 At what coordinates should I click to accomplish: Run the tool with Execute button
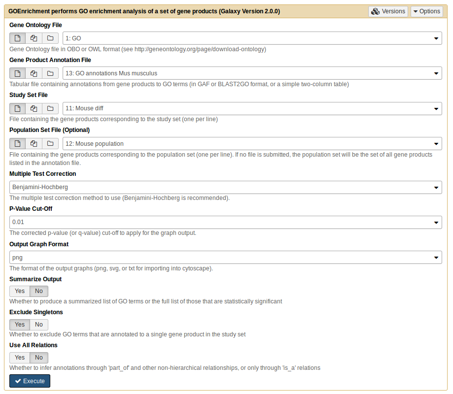(x=30, y=381)
